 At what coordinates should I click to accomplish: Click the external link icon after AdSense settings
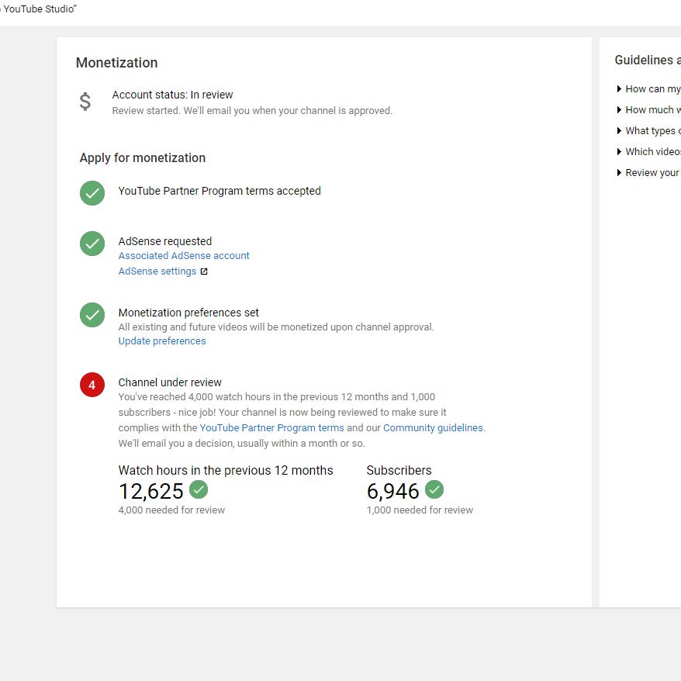pyautogui.click(x=204, y=271)
